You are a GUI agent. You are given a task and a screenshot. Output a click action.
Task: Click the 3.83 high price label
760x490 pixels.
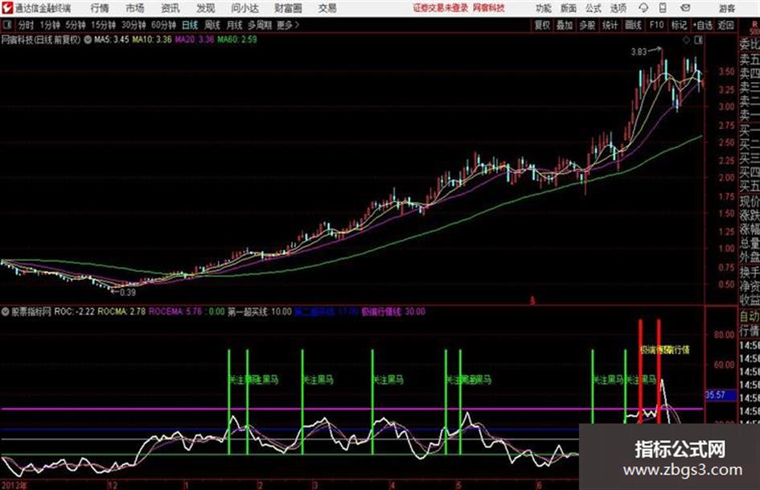(x=639, y=52)
